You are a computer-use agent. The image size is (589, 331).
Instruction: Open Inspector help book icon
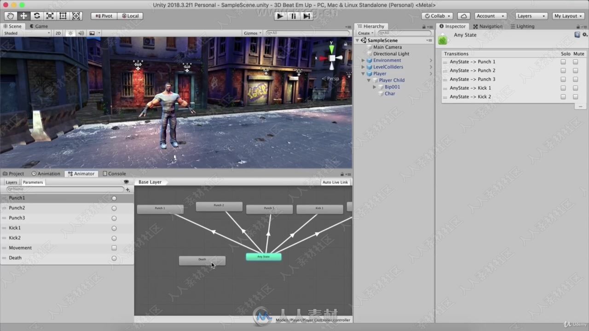click(x=577, y=34)
